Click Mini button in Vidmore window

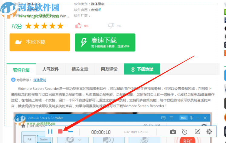(183, 118)
